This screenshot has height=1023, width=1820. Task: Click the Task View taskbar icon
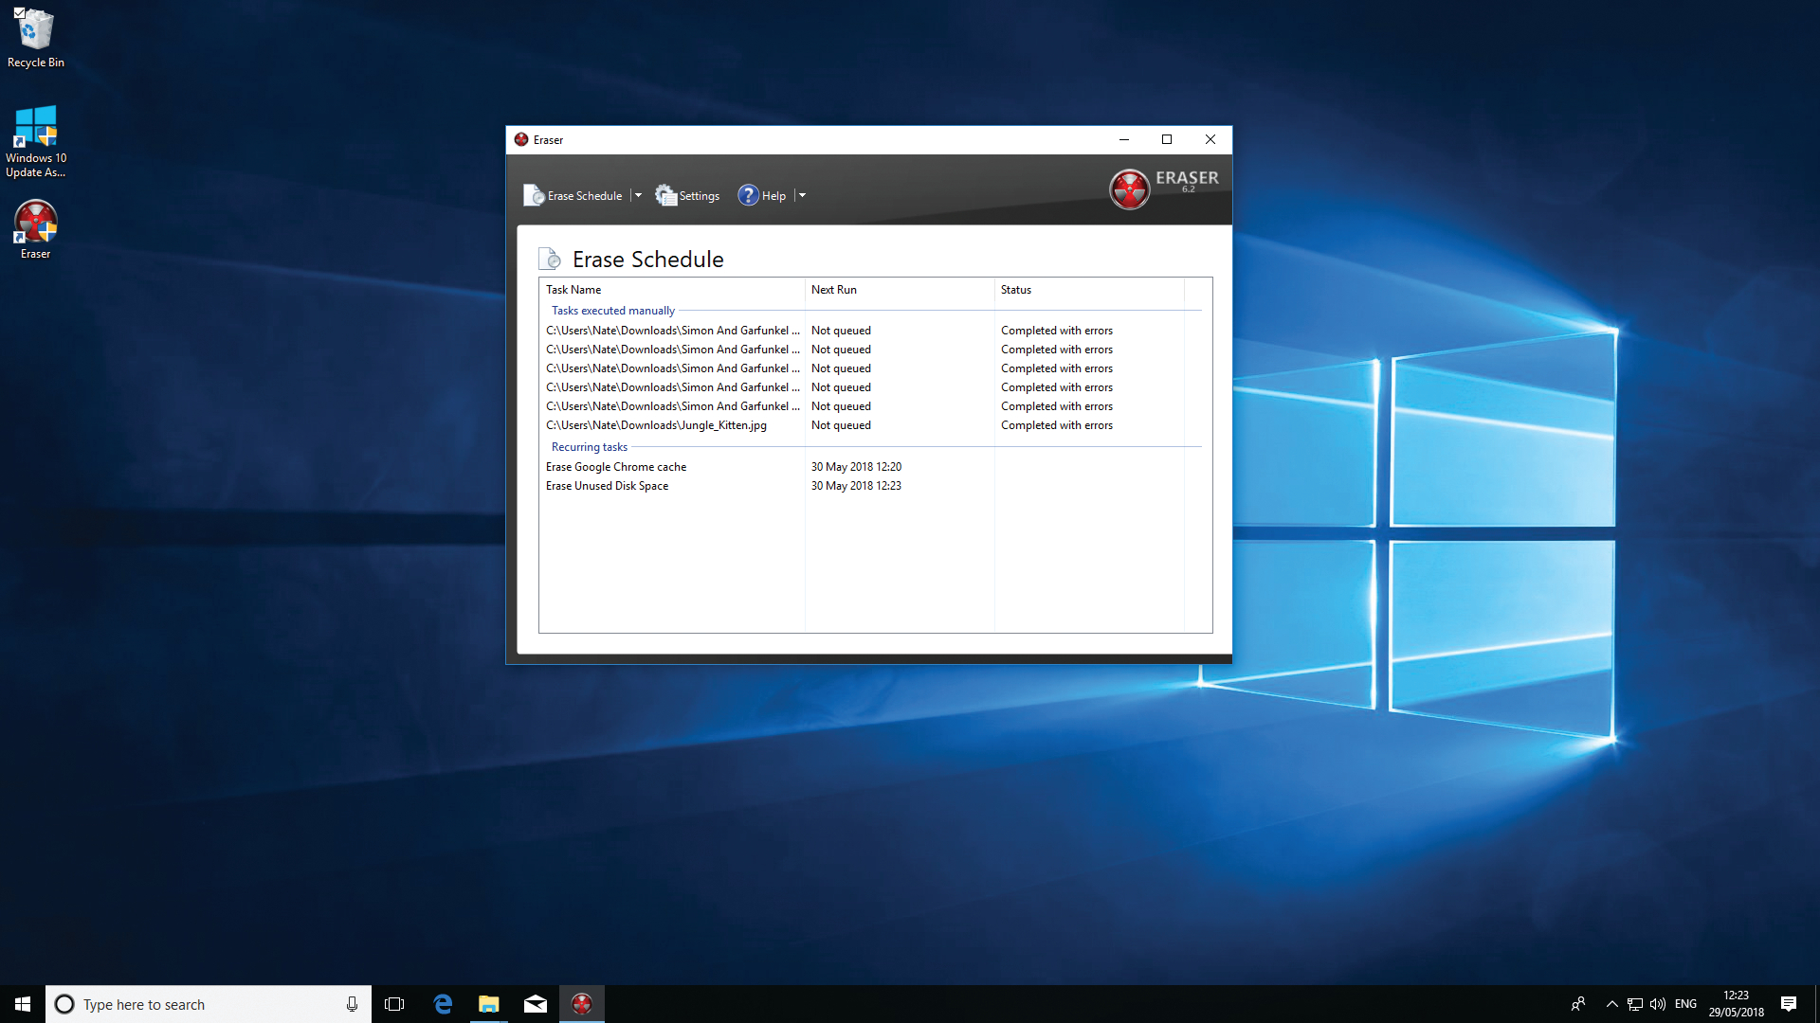395,1003
